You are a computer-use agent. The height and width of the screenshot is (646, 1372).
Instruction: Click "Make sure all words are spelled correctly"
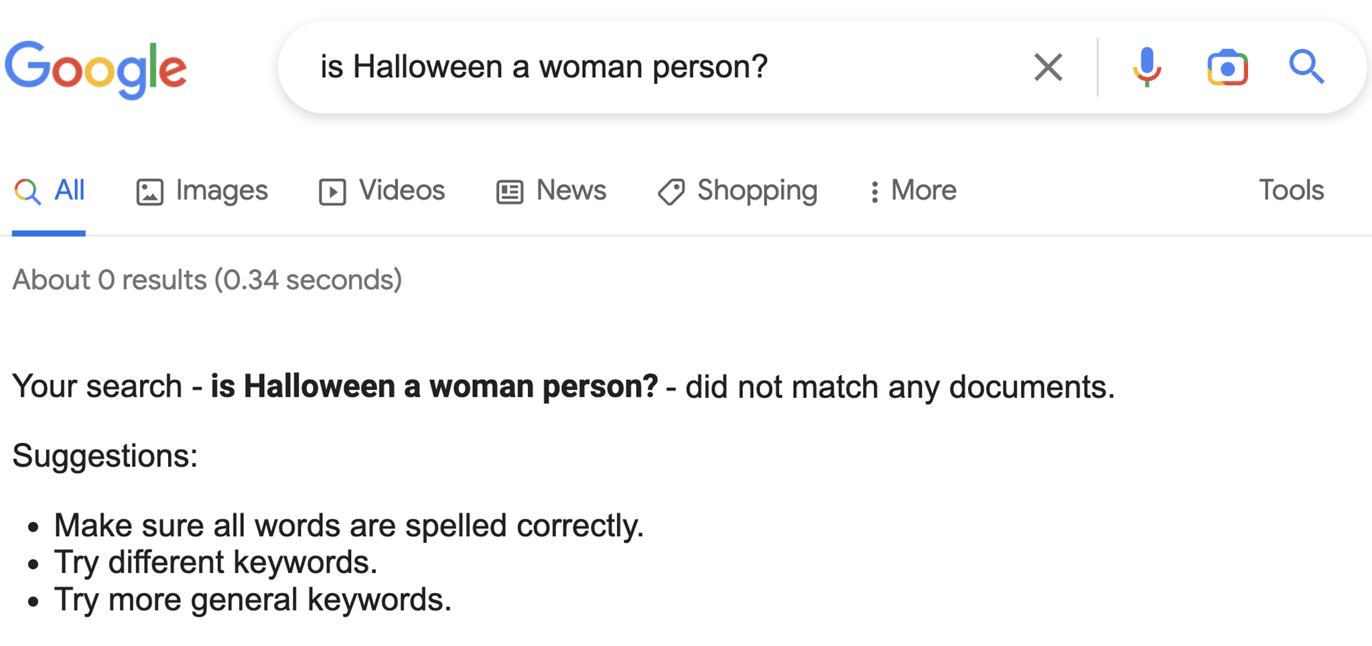348,525
